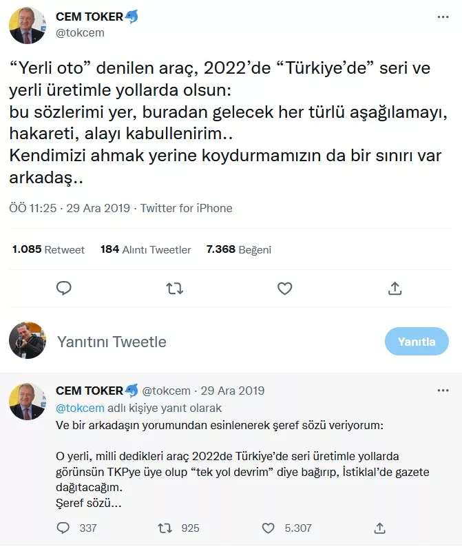Click comment icon on reply with 337

point(63,528)
